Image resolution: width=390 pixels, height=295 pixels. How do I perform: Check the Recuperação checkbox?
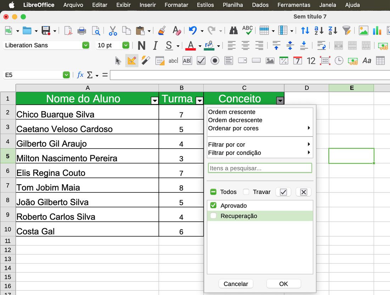point(213,216)
